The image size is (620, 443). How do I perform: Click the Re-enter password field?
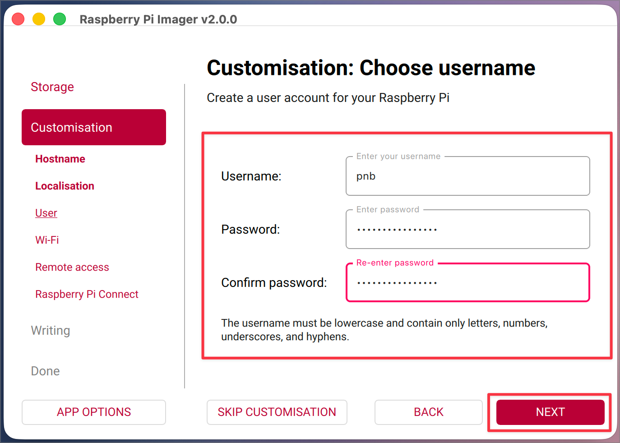[467, 282]
